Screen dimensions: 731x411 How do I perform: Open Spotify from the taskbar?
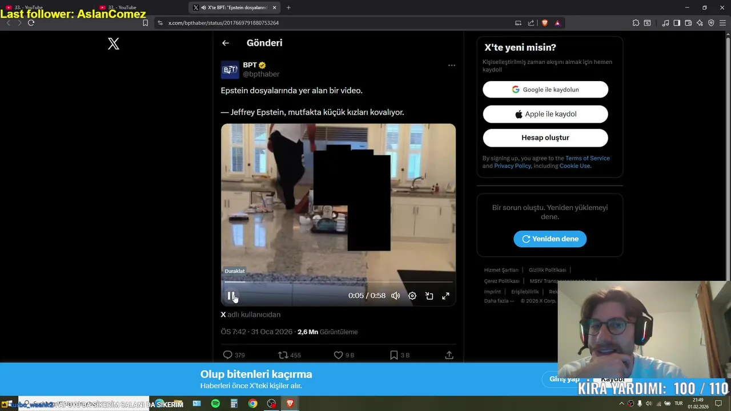pos(215,404)
